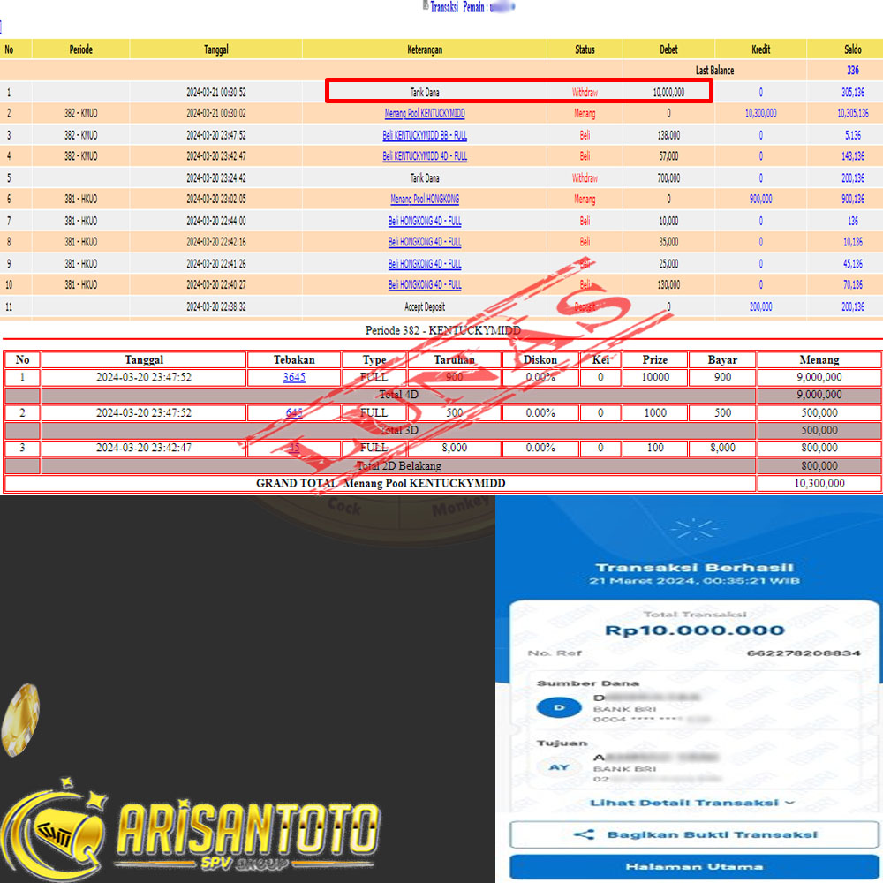This screenshot has height=883, width=883.
Task: Click the Kredit column header
Action: [x=761, y=49]
